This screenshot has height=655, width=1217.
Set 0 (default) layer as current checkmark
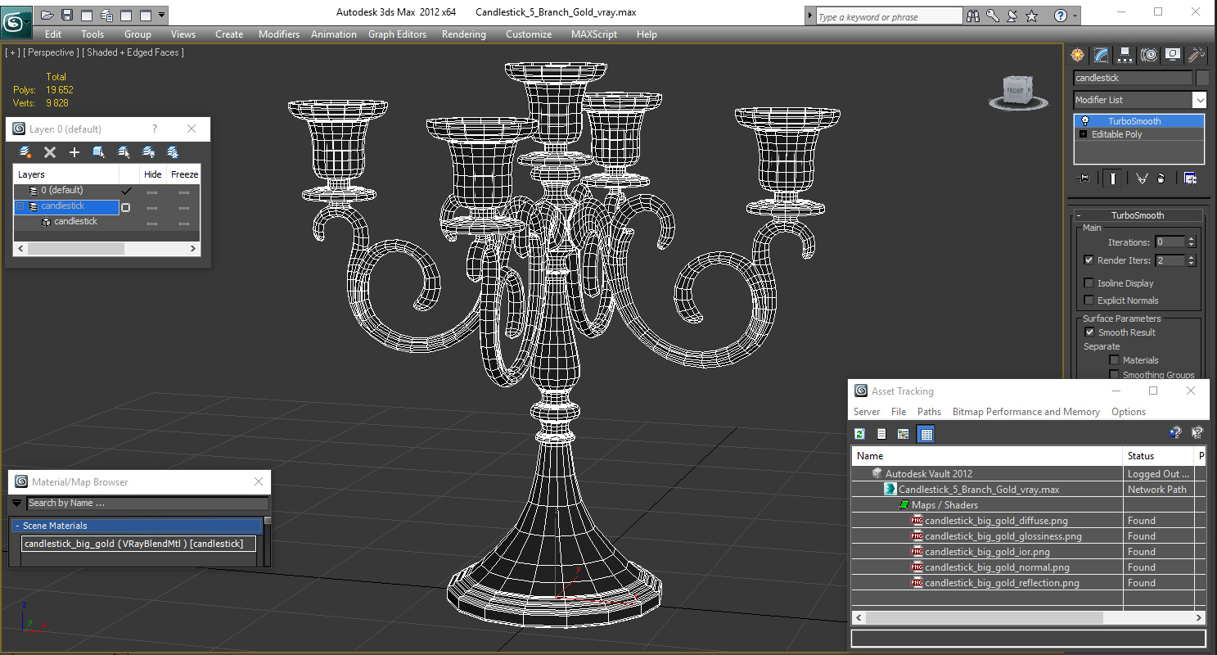click(126, 191)
